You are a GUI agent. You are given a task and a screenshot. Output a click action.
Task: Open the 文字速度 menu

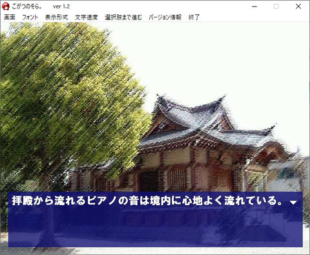click(87, 17)
